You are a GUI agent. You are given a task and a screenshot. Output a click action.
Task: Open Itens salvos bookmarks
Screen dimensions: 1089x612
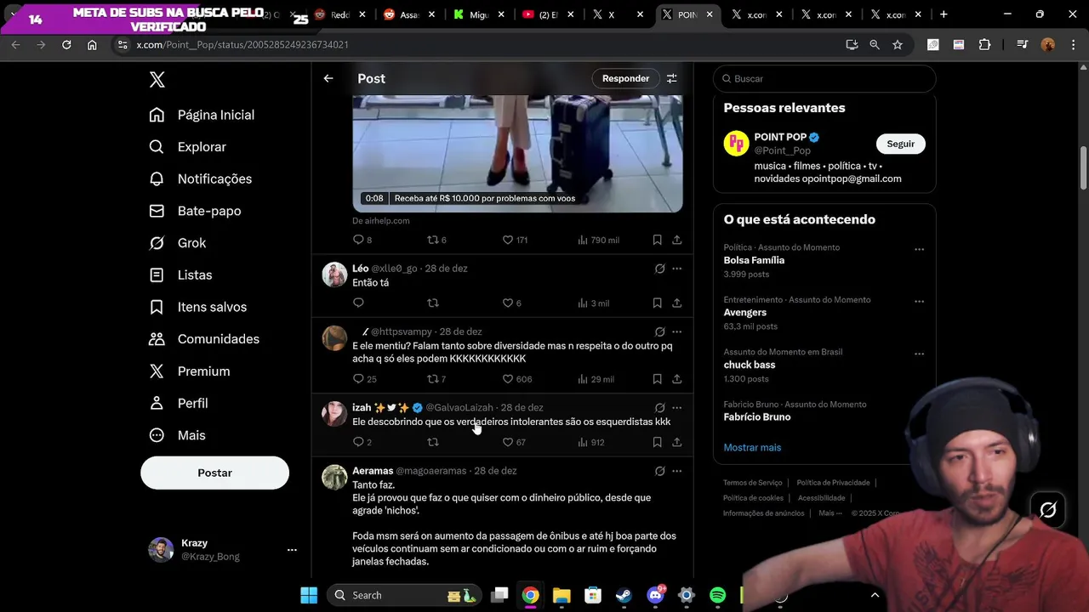(x=198, y=307)
